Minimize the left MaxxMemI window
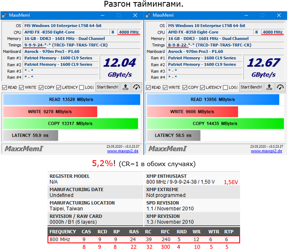 point(103,15)
